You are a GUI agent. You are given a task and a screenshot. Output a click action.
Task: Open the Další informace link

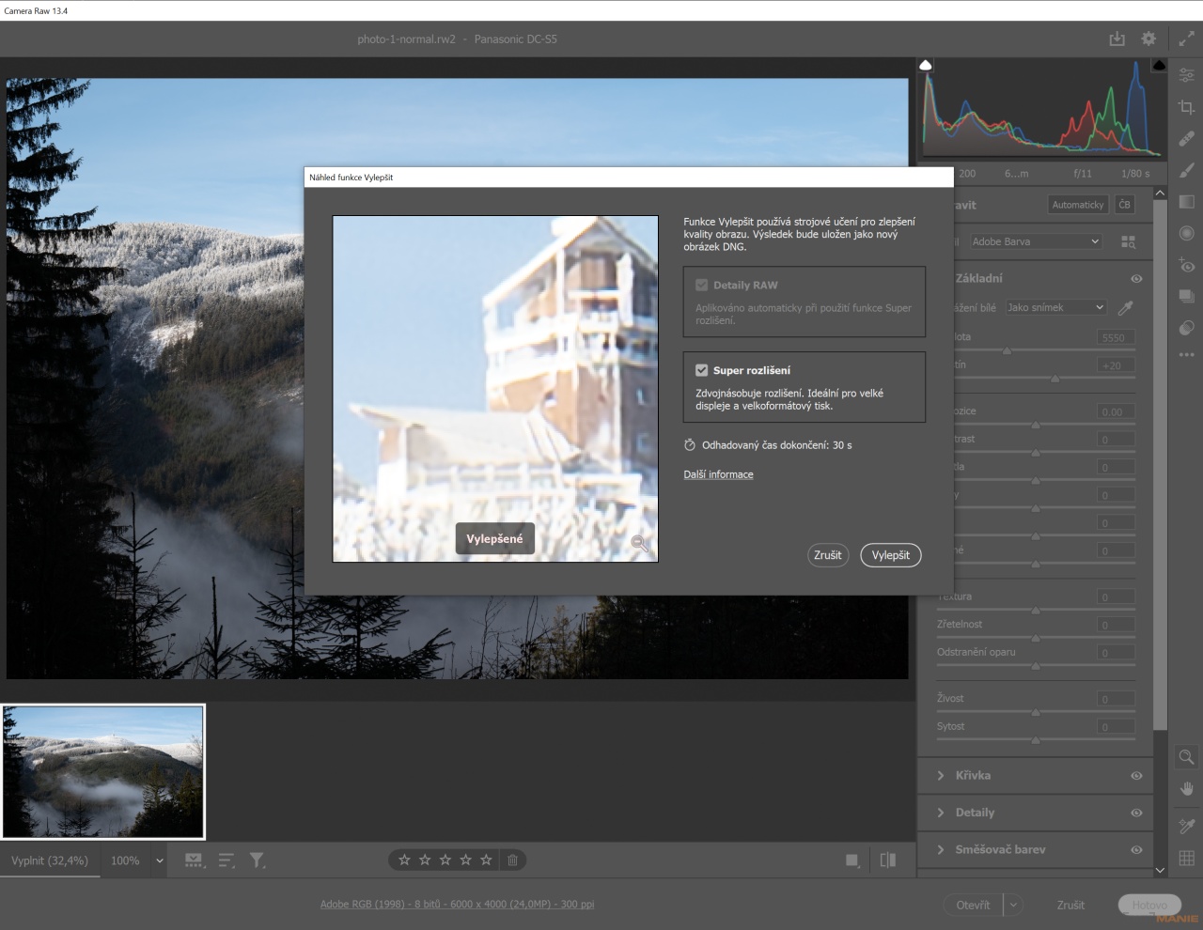point(718,474)
